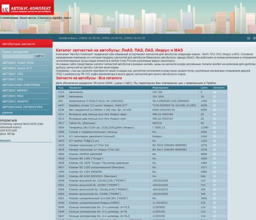Order item 4566 Генератор via its cart icon
The image size is (256, 220).
tap(215, 127)
